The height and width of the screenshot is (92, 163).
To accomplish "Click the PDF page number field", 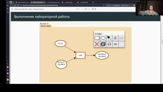I will 77,9.
